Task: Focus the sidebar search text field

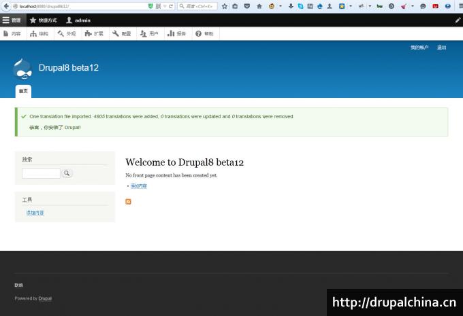Action: pyautogui.click(x=41, y=173)
